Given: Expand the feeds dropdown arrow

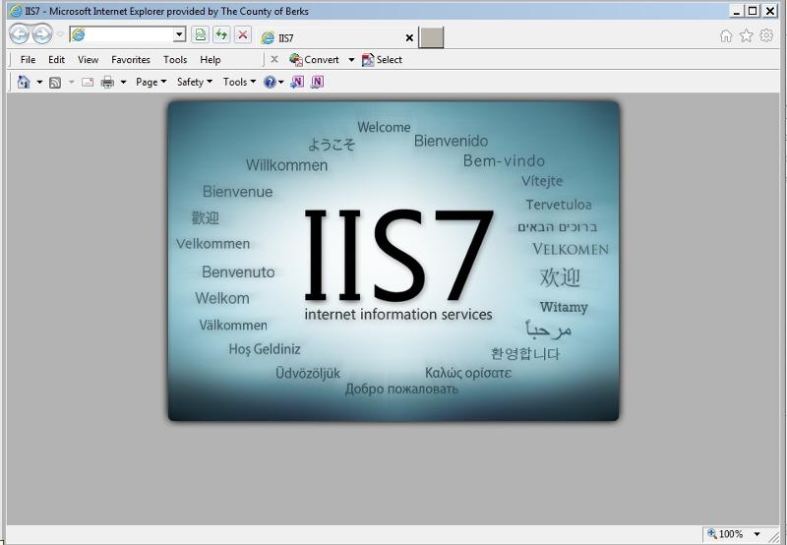Looking at the screenshot, I should [71, 82].
